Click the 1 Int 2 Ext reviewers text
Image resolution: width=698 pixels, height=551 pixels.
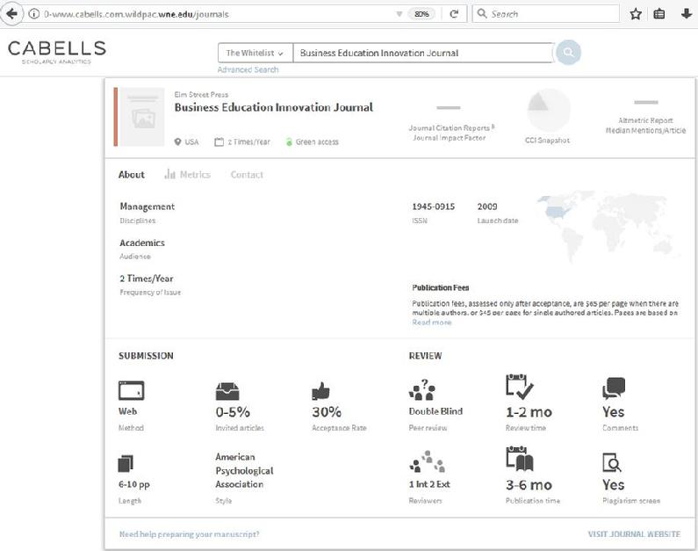tap(429, 484)
